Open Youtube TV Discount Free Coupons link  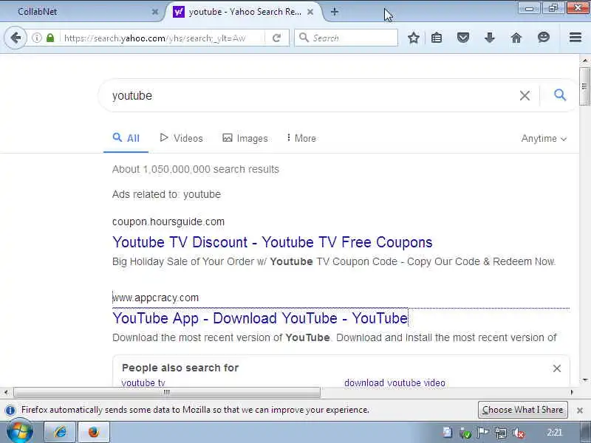[x=272, y=242]
